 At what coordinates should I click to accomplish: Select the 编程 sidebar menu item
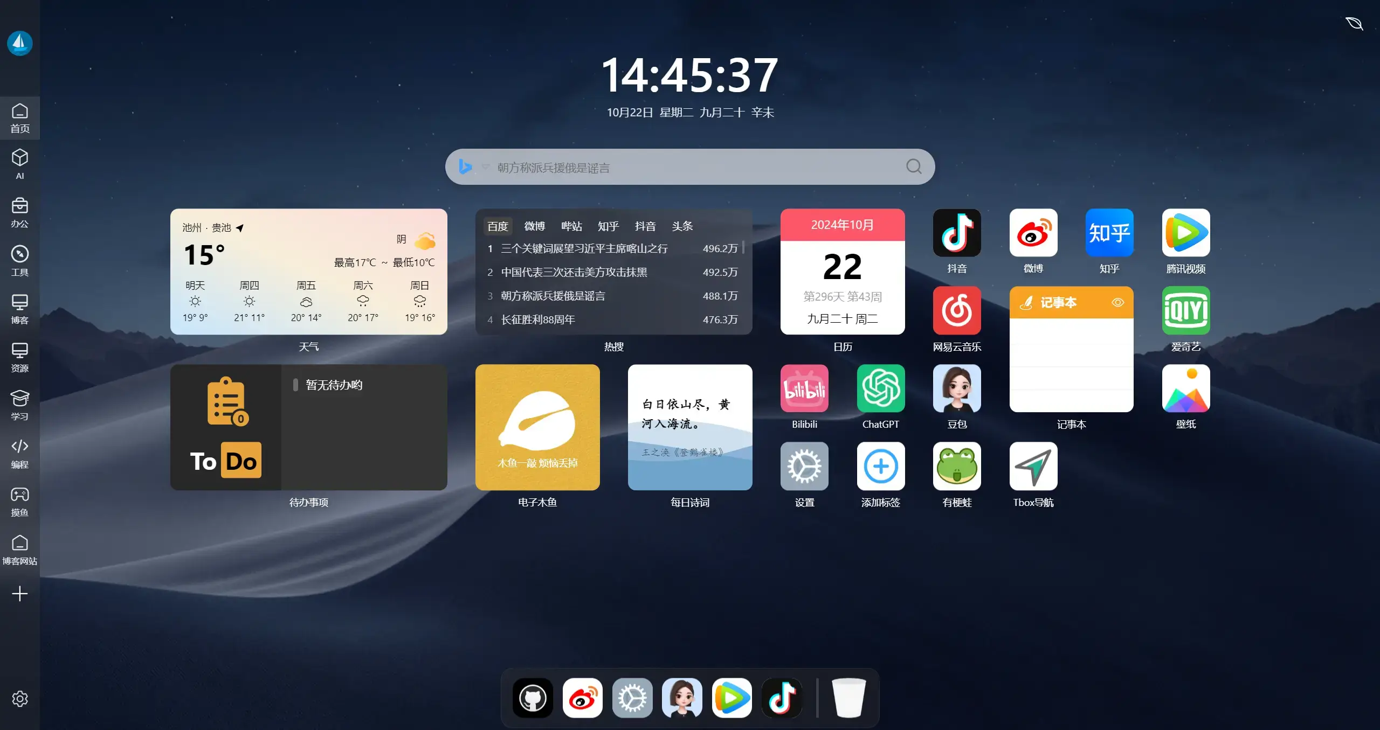click(20, 453)
